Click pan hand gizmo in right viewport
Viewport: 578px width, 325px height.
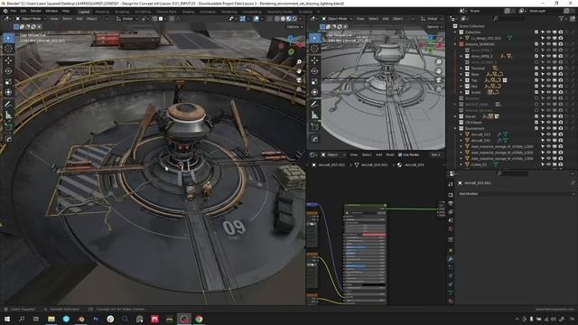click(x=439, y=70)
